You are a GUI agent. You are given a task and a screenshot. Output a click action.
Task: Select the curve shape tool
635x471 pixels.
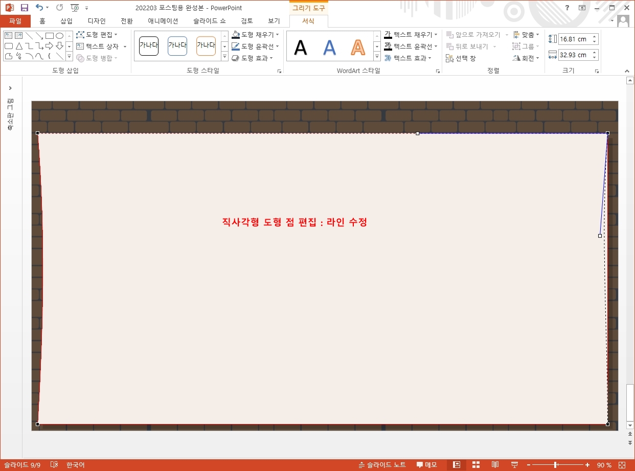(39, 56)
